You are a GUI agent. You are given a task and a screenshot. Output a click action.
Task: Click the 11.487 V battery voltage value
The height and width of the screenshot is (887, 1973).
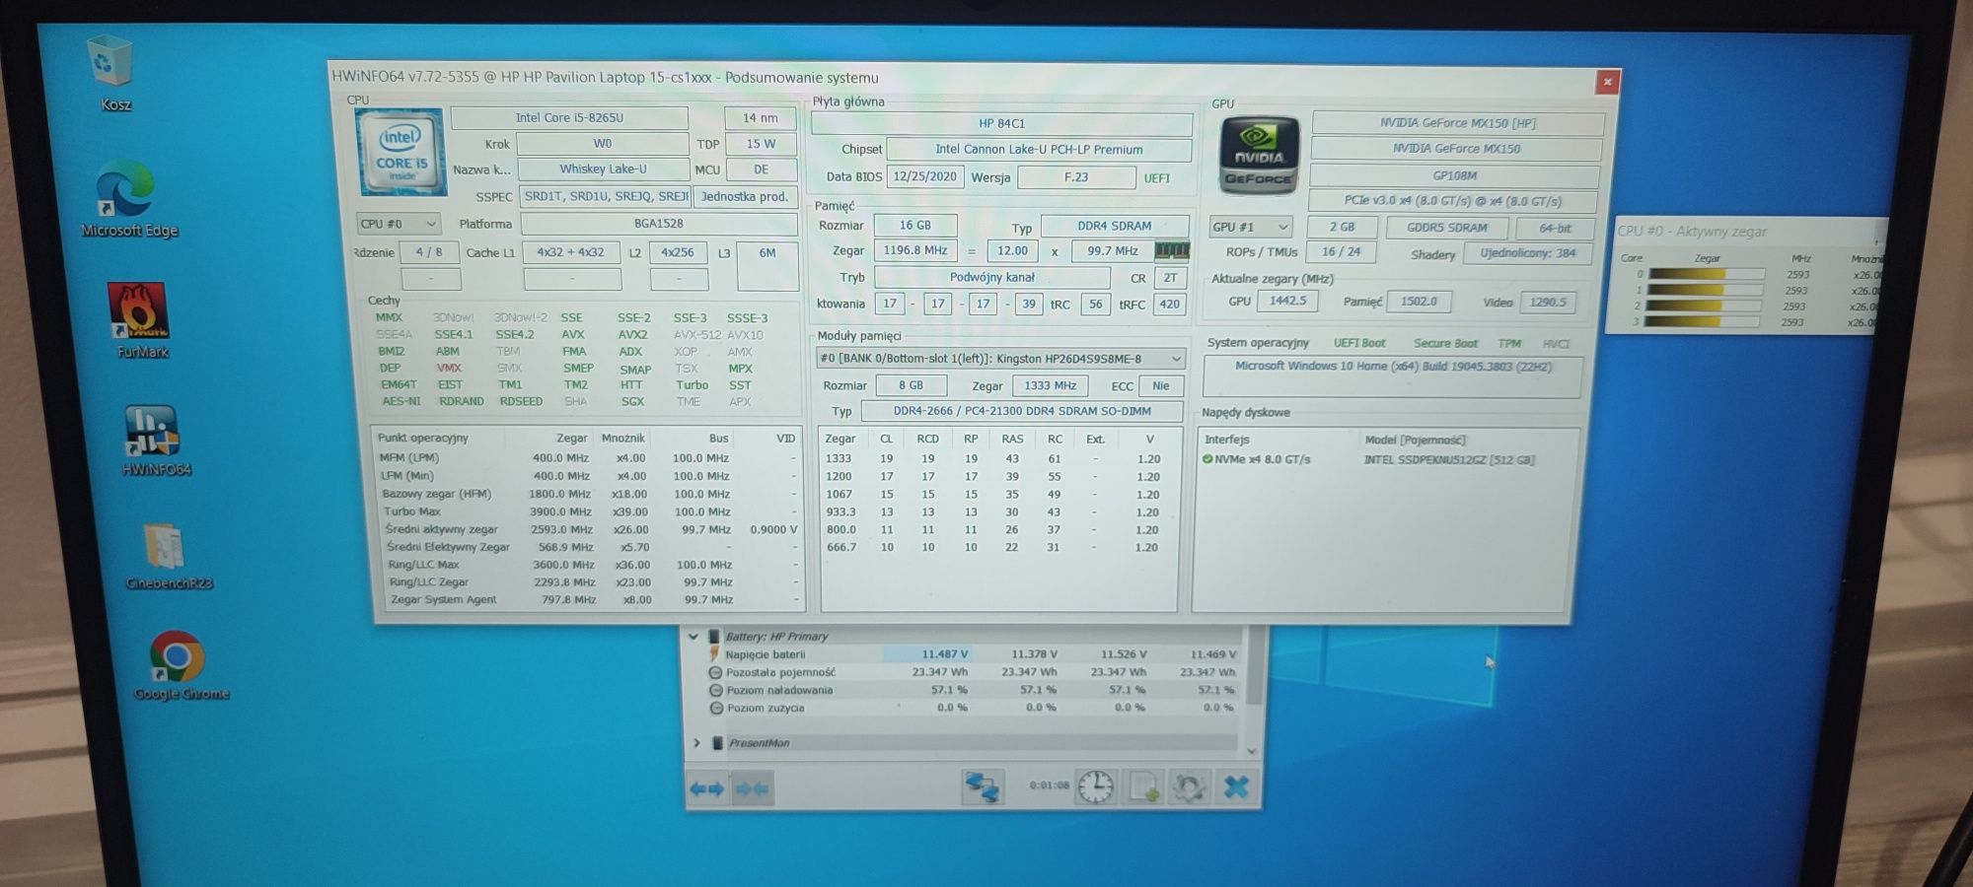click(944, 654)
